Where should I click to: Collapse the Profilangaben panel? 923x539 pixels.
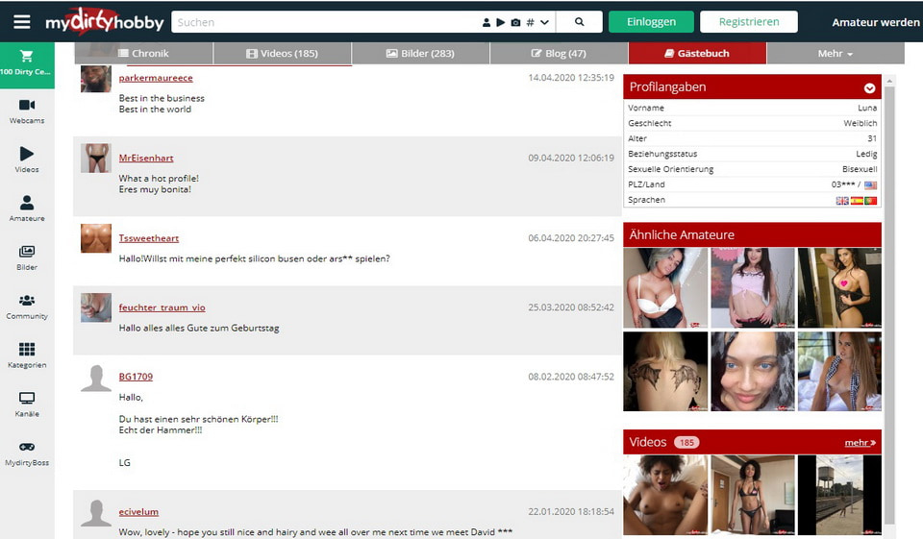click(869, 87)
